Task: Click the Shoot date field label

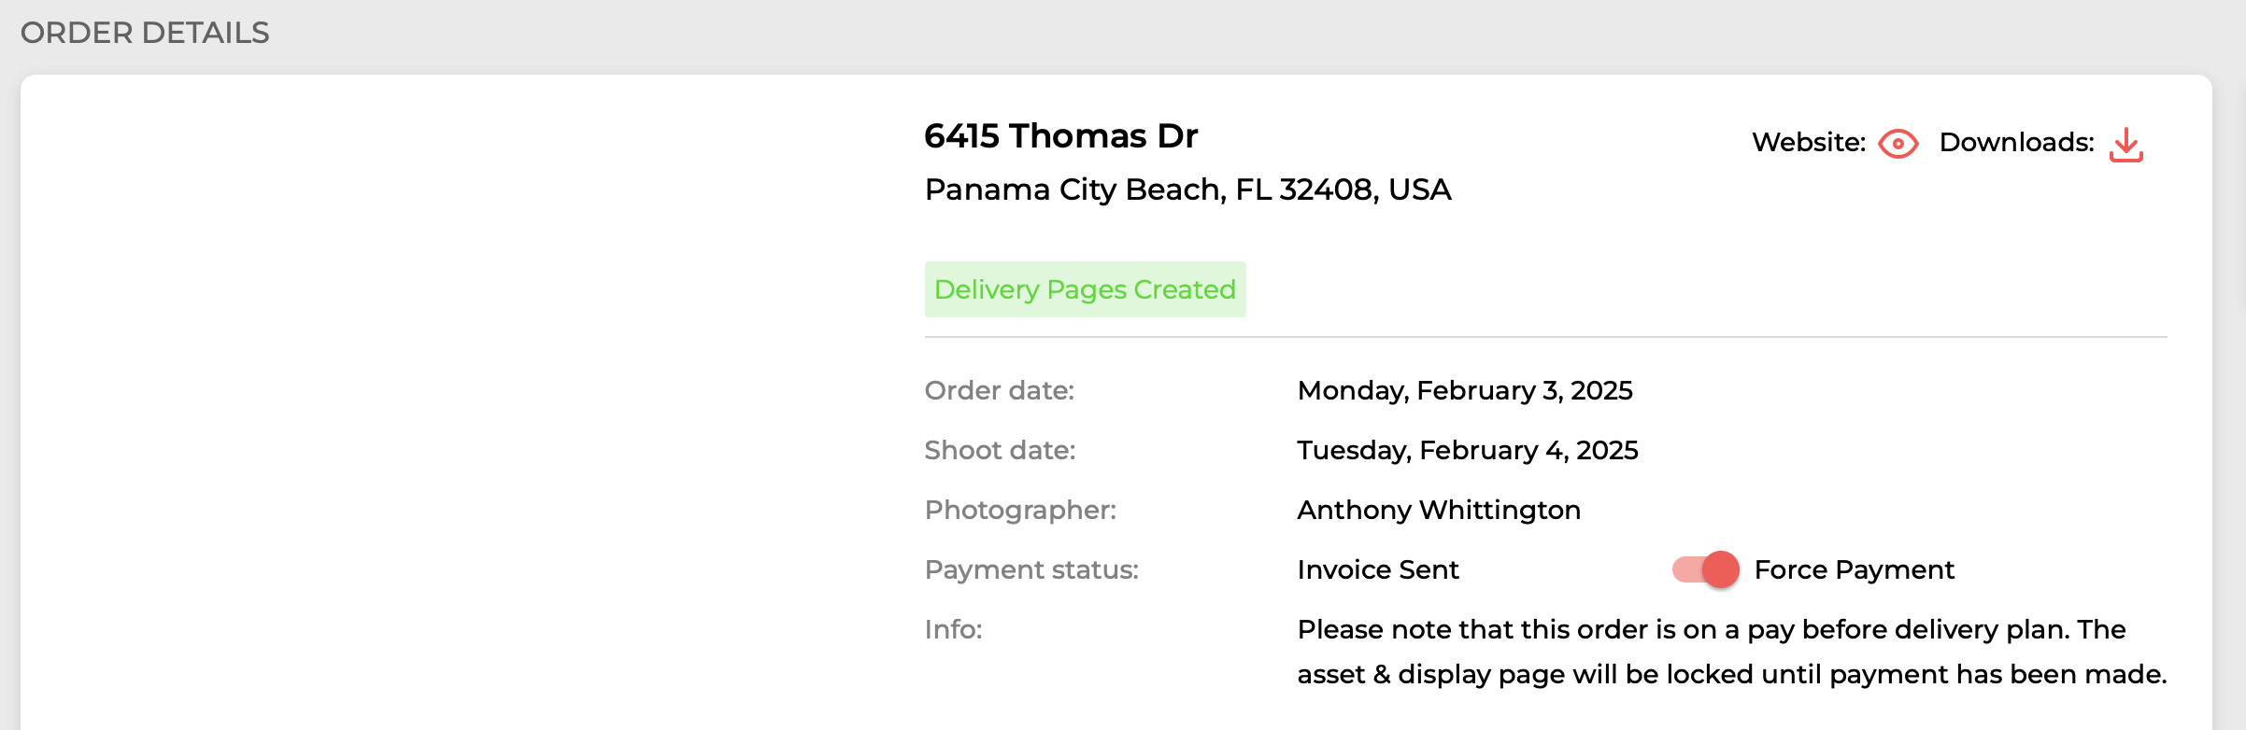Action: [1000, 450]
